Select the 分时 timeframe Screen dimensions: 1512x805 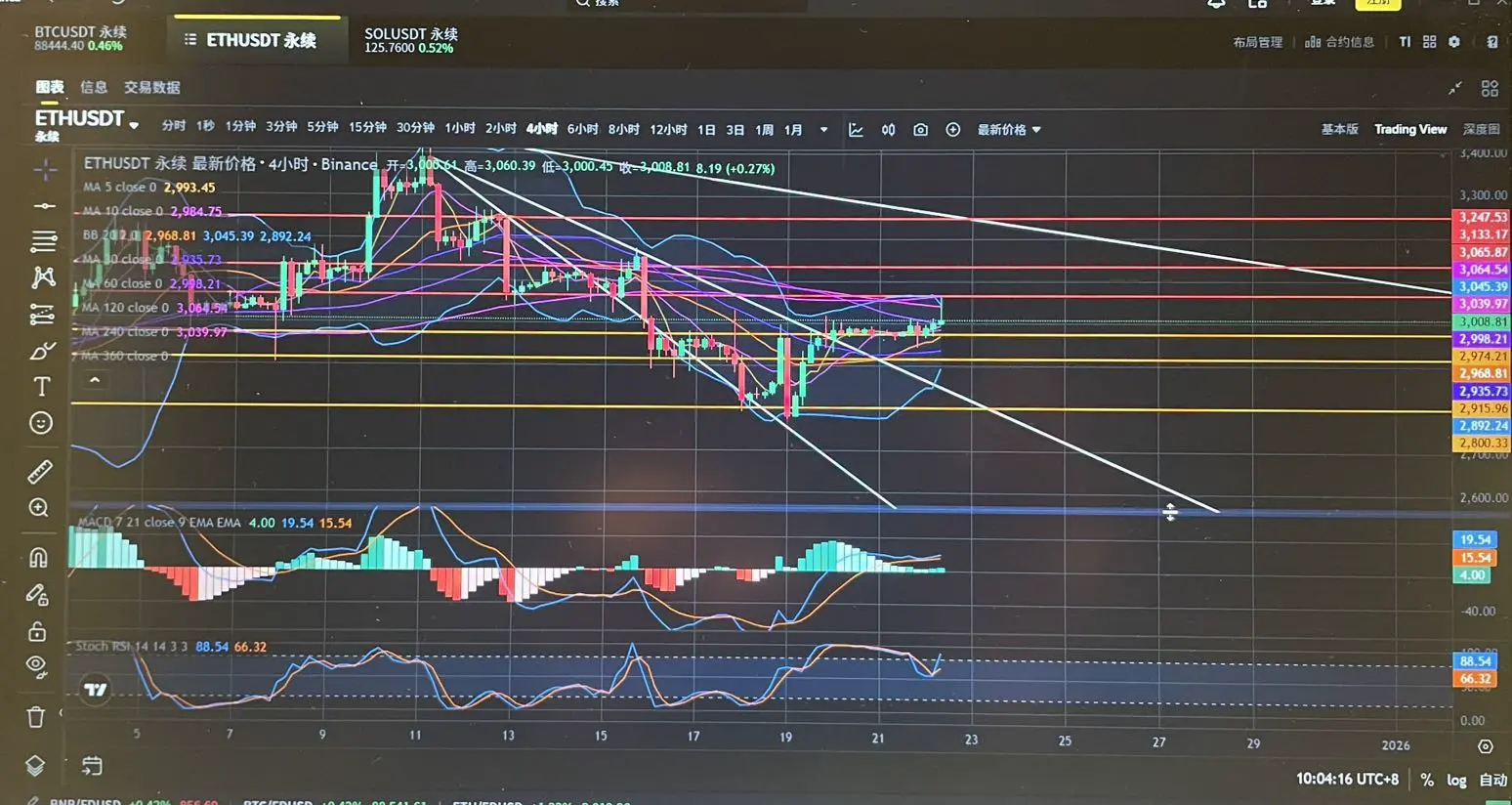[174, 125]
